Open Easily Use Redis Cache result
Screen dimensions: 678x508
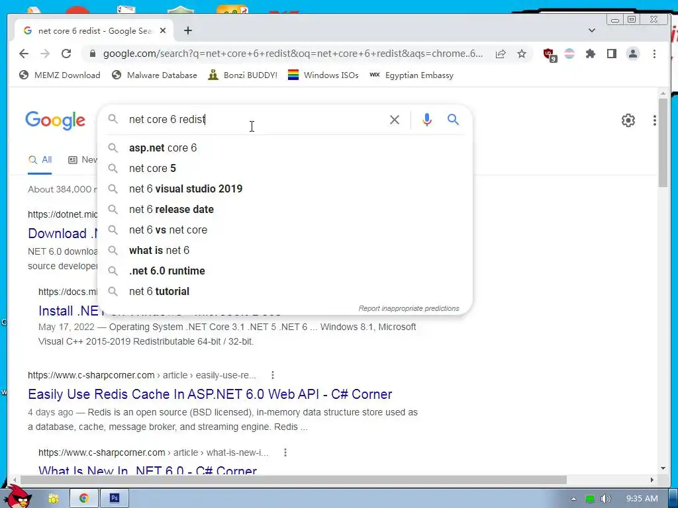pyautogui.click(x=210, y=394)
